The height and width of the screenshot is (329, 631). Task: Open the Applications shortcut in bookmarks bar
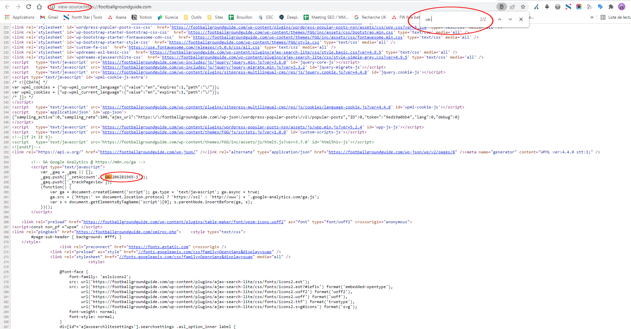tap(20, 17)
